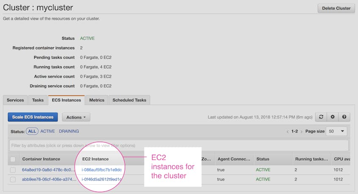Click the cluster ACTIVE status value

click(x=87, y=38)
